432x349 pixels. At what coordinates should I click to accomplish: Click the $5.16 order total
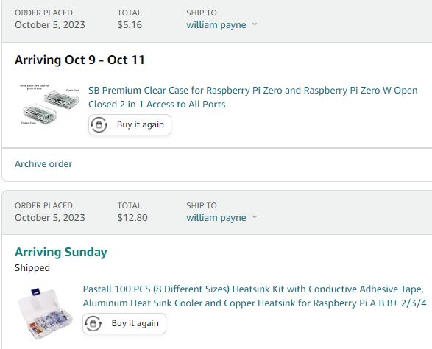pos(130,25)
